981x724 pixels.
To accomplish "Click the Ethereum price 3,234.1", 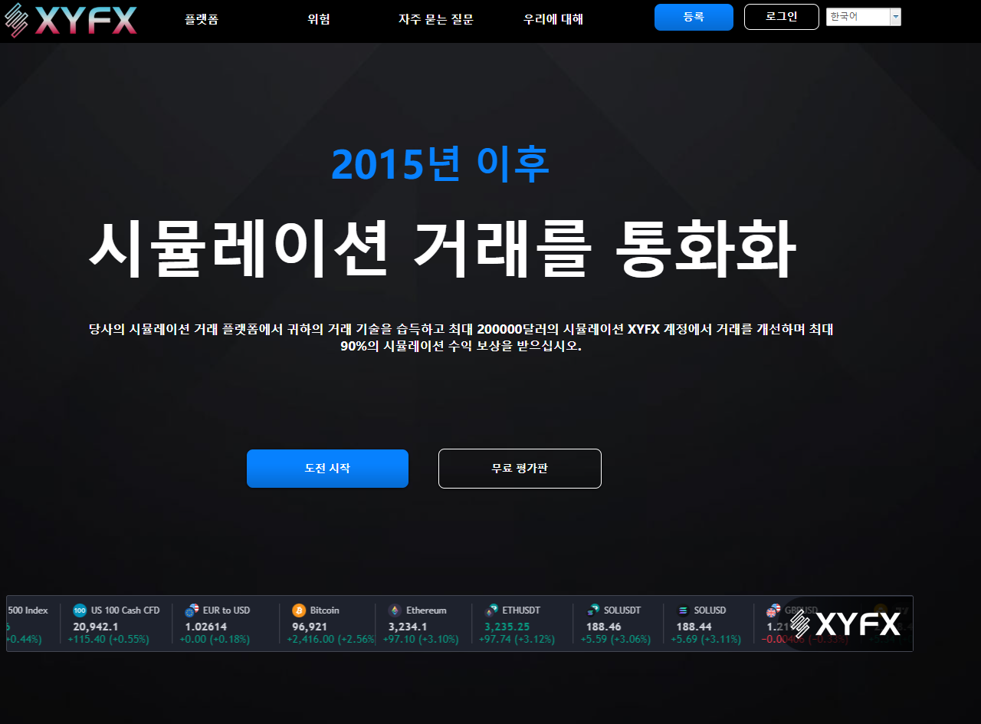I will coord(408,627).
